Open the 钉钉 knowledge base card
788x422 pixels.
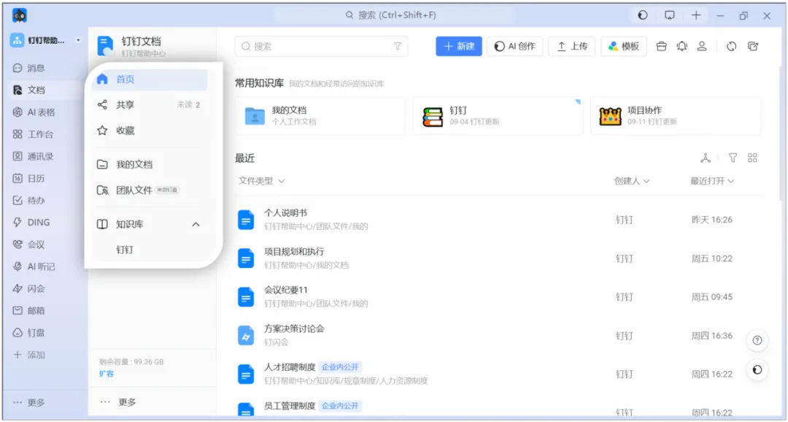(x=498, y=116)
